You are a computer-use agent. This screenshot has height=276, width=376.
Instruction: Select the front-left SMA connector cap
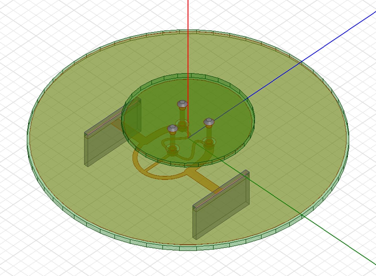pyautogui.click(x=172, y=128)
